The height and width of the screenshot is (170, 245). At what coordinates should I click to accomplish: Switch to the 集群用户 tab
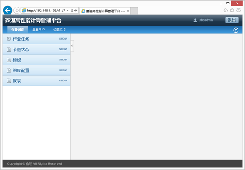[38, 30]
